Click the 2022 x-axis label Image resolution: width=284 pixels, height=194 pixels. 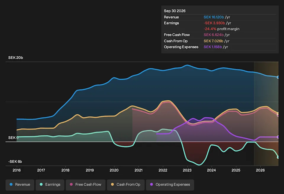click(163, 170)
